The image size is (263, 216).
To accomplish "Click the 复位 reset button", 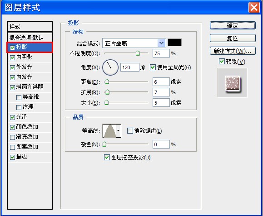I will click(233, 38).
